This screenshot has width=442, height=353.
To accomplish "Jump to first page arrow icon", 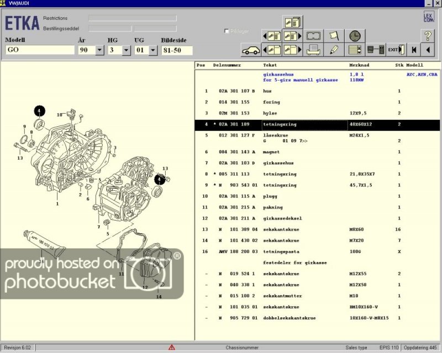I will pos(413,50).
